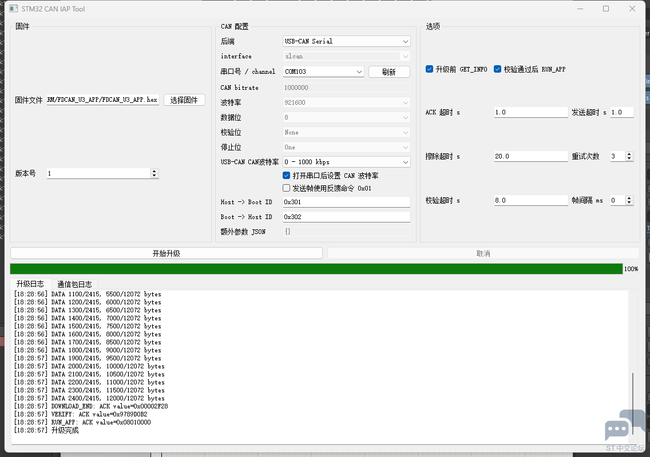Image resolution: width=650 pixels, height=457 pixels.
Task: Open the 后端 USB-CAN Serial dropdown
Action: coord(347,41)
